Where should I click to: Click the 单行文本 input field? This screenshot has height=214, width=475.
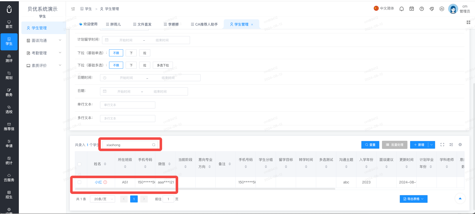point(128,105)
